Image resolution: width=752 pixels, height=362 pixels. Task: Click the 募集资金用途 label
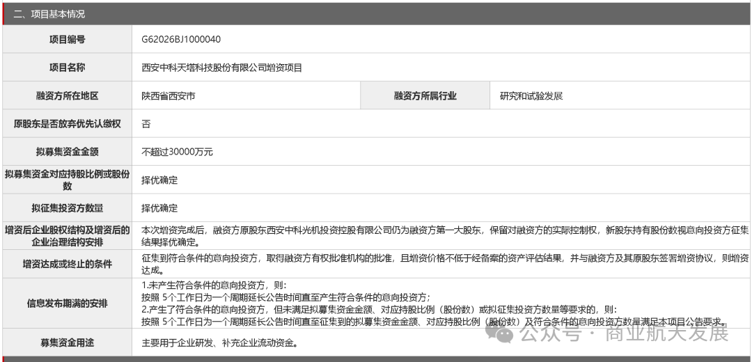pyautogui.click(x=67, y=343)
